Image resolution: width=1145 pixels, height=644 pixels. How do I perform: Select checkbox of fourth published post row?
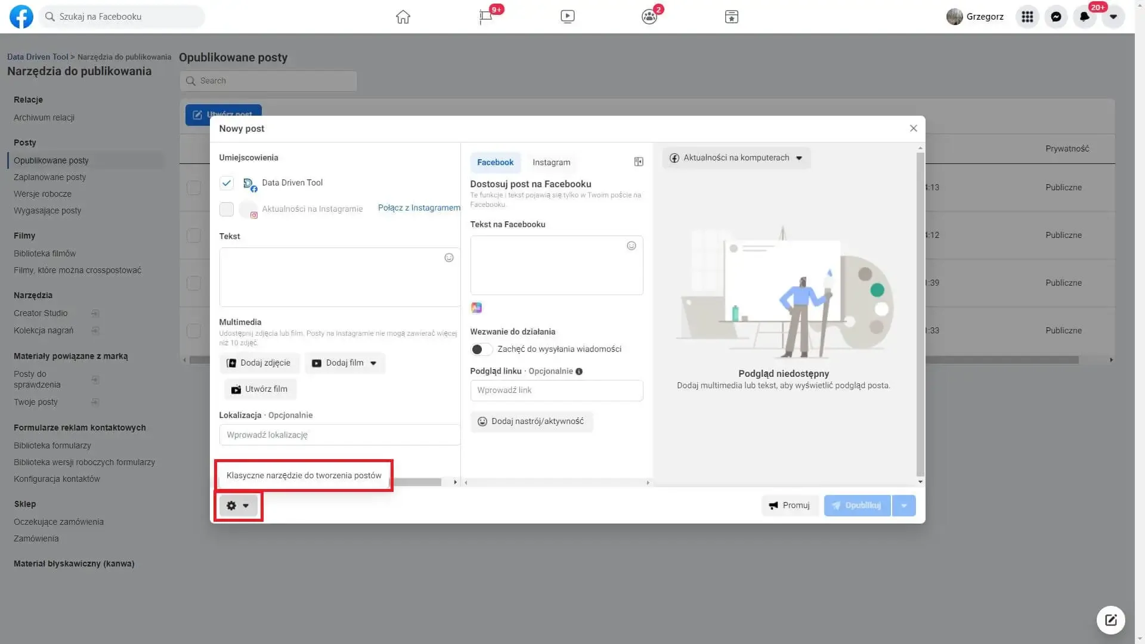(194, 330)
